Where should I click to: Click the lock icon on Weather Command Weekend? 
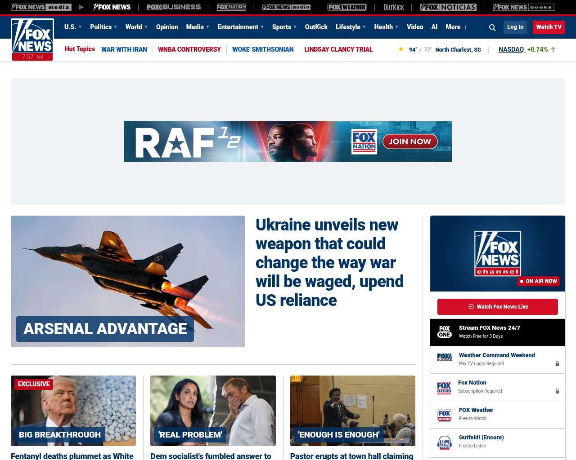tap(557, 364)
